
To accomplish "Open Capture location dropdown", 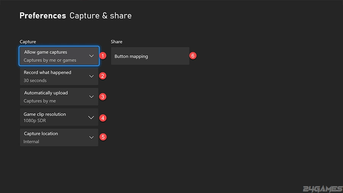I will coord(59,137).
